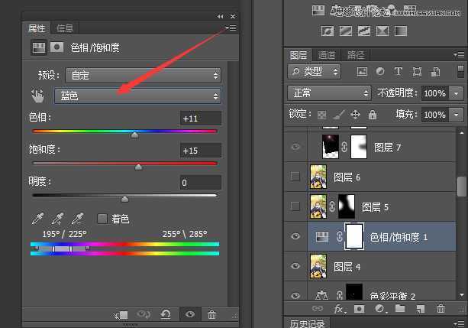Open the preset dropdown showing 自定
The height and width of the screenshot is (328, 468).
click(143, 76)
